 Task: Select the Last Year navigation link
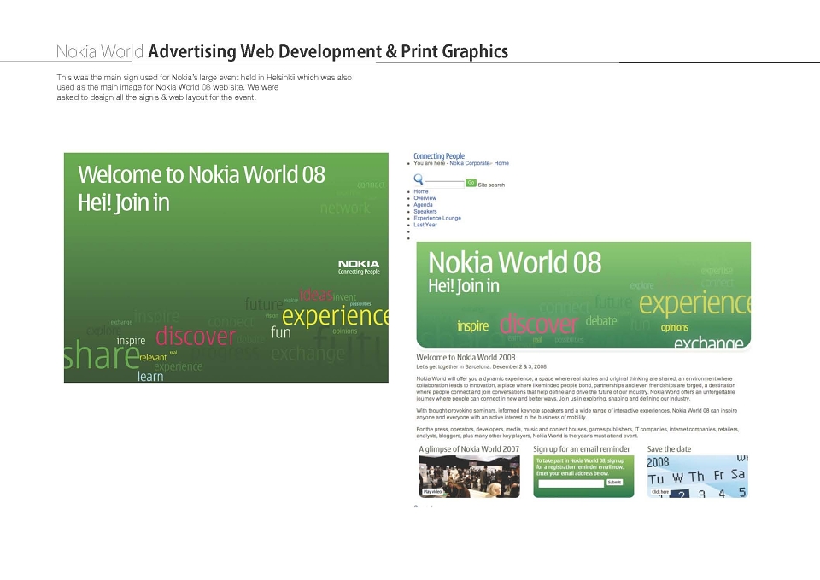(425, 225)
